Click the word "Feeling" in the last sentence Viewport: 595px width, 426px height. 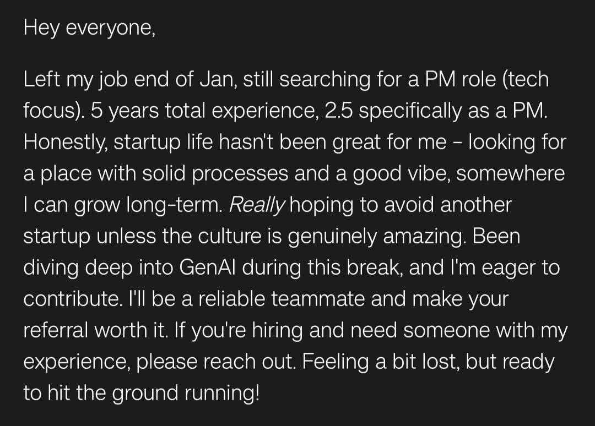point(336,362)
